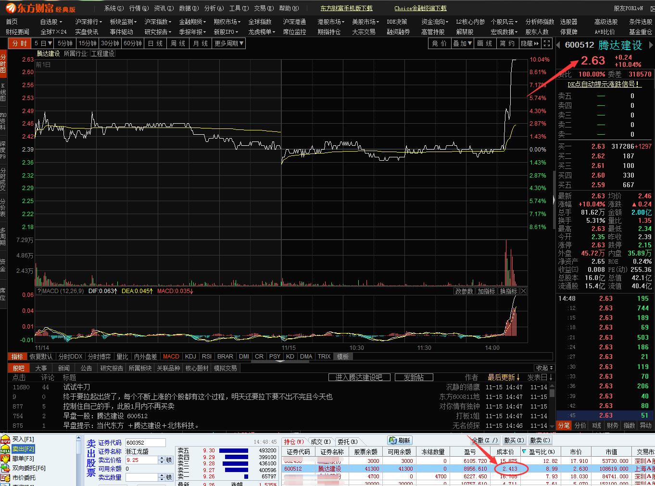
Task: Expand the 金融期货 menu
Action: [192, 22]
